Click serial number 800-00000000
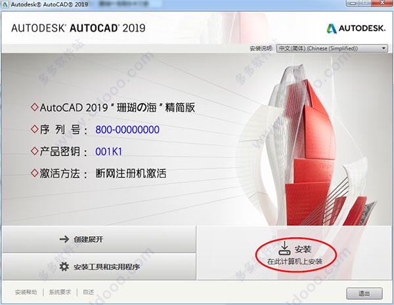Screen dimensions: 394x305 (x=127, y=130)
